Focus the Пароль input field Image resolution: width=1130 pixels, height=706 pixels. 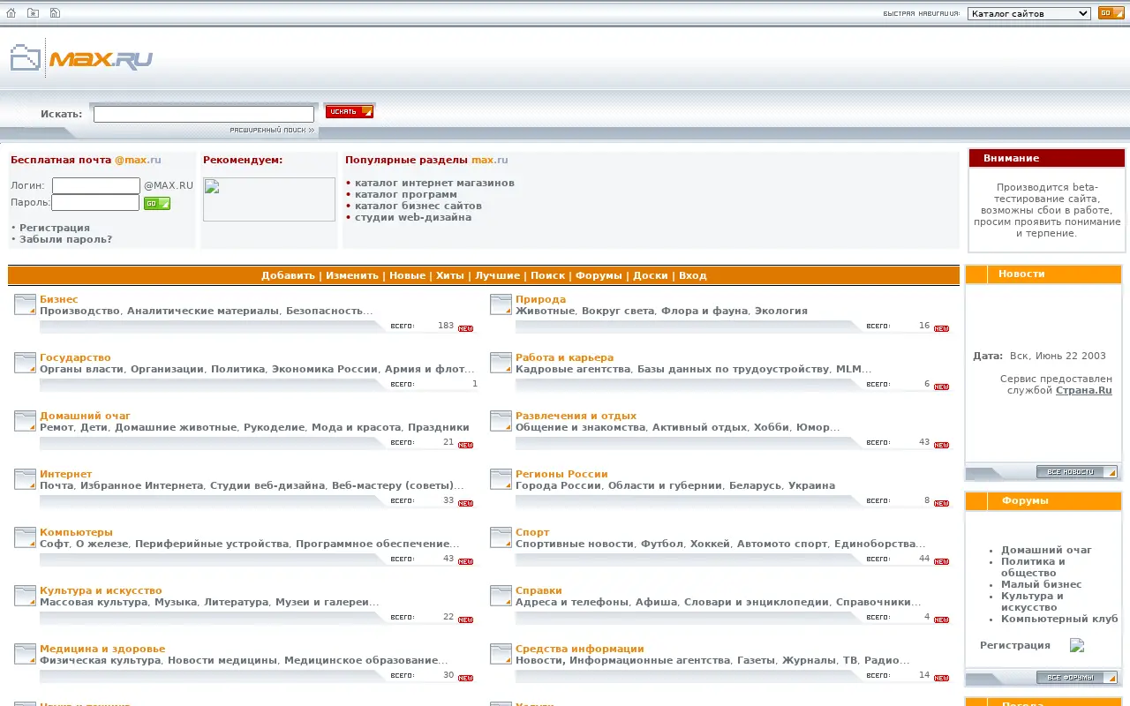click(95, 203)
